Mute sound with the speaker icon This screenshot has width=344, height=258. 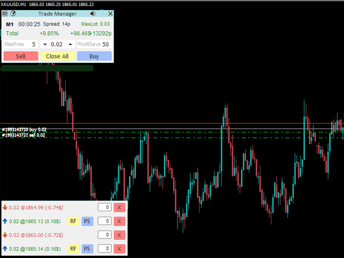tap(93, 13)
